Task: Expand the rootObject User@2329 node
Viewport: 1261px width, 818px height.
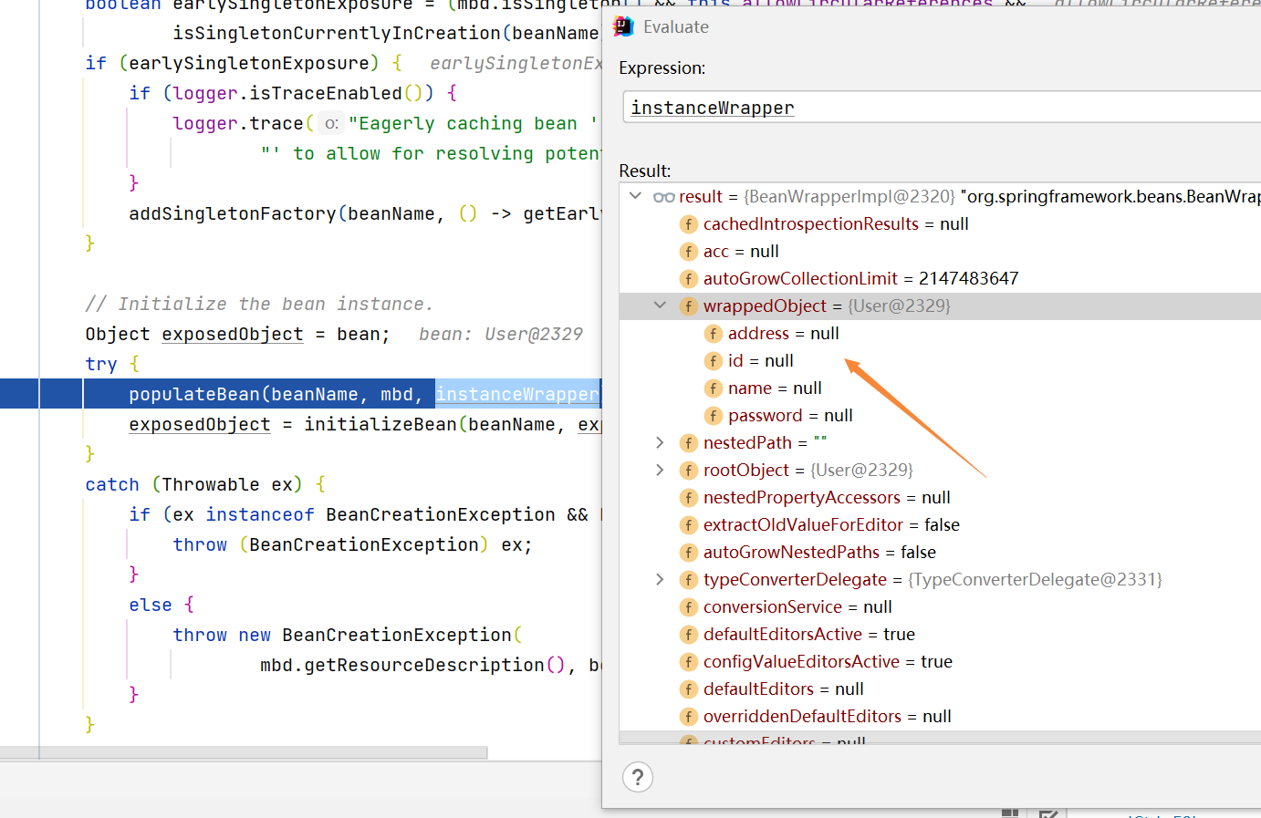Action: click(x=660, y=470)
